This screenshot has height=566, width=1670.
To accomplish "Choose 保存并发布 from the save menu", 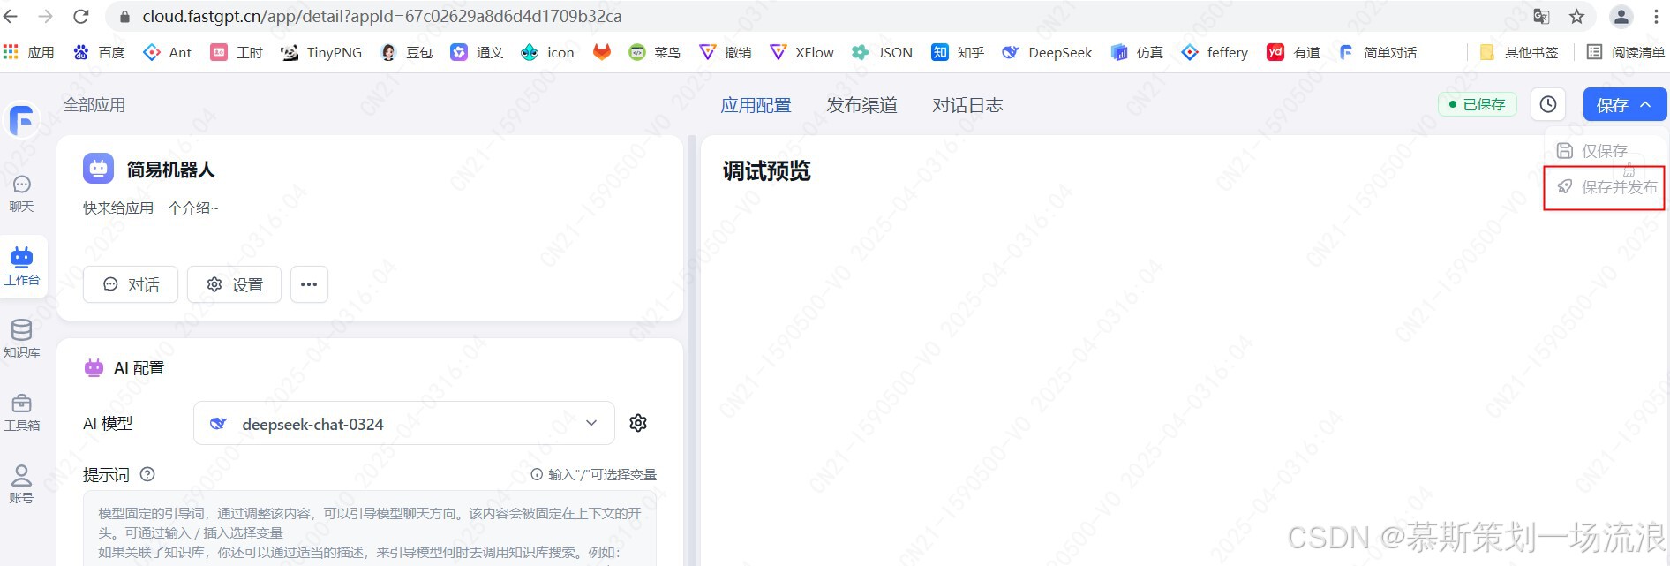I will point(1605,187).
